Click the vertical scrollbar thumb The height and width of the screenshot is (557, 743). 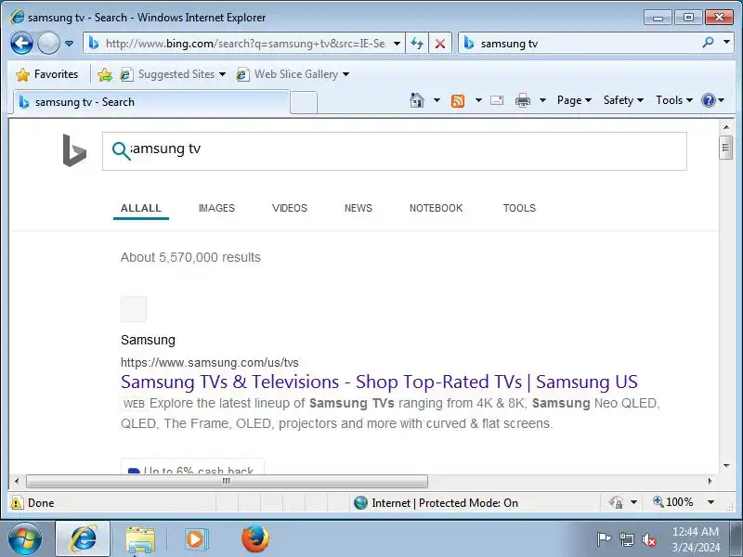coord(725,148)
